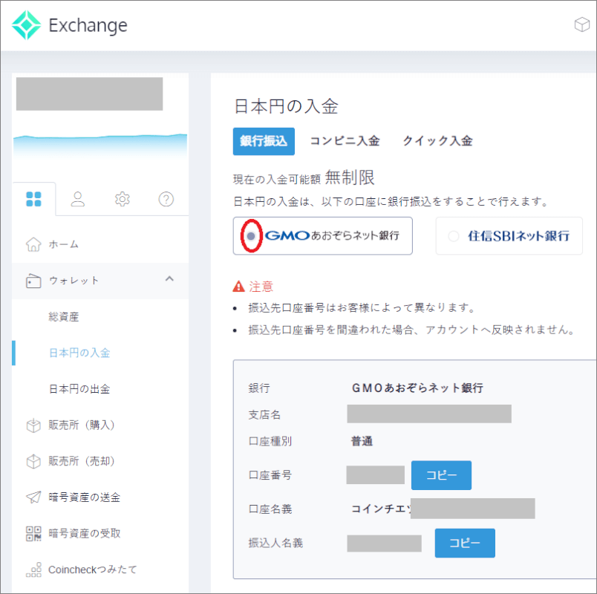Open 暗号資産の送金 page

[85, 497]
